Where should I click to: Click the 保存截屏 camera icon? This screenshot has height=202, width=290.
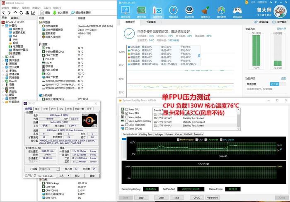click(274, 22)
